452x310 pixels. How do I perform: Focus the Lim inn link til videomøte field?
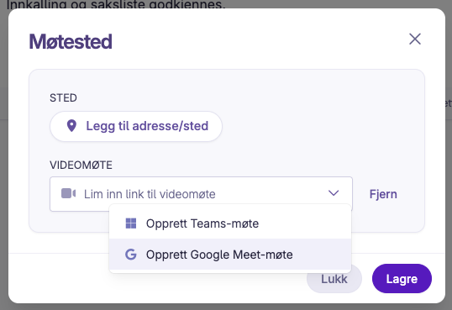tap(201, 194)
